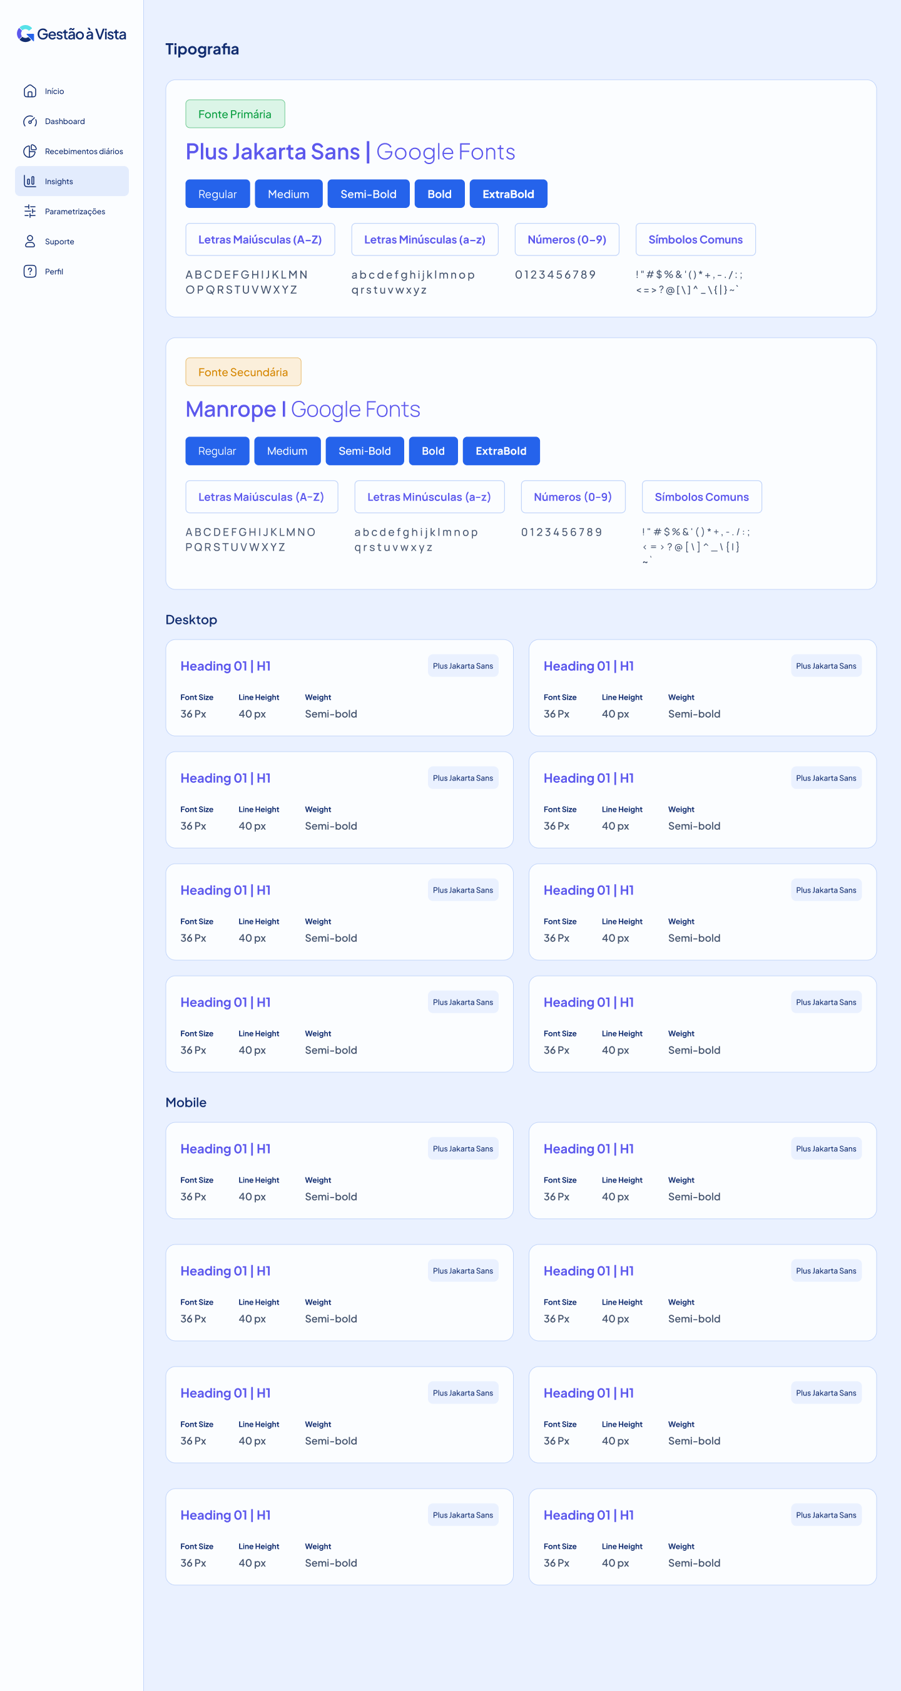Image resolution: width=901 pixels, height=1691 pixels.
Task: Select Bold weight under Plus Jakarta Sans
Action: (x=439, y=194)
